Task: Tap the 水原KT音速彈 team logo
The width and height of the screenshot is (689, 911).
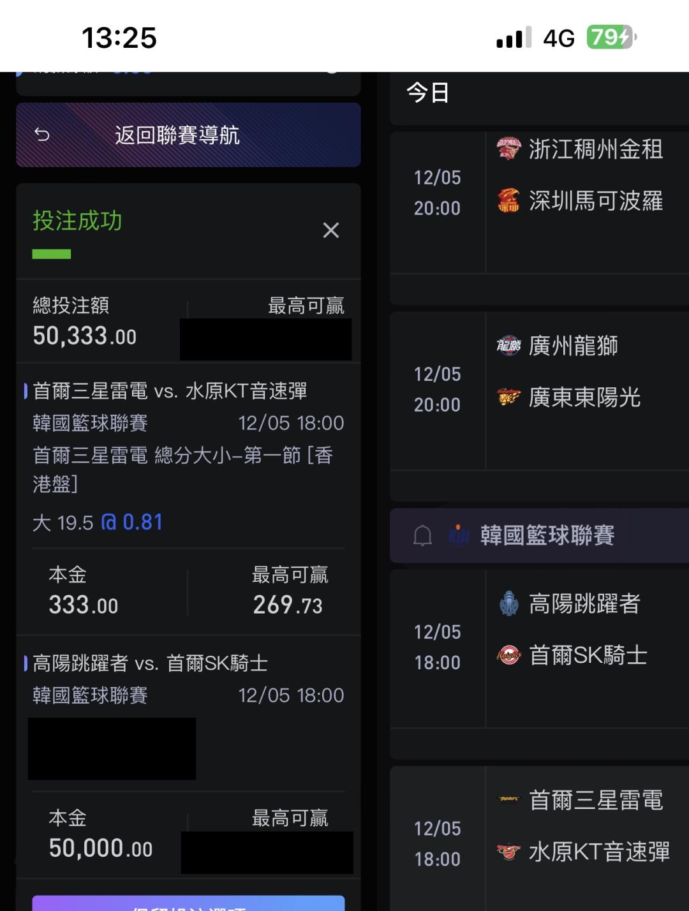Action: click(x=508, y=852)
